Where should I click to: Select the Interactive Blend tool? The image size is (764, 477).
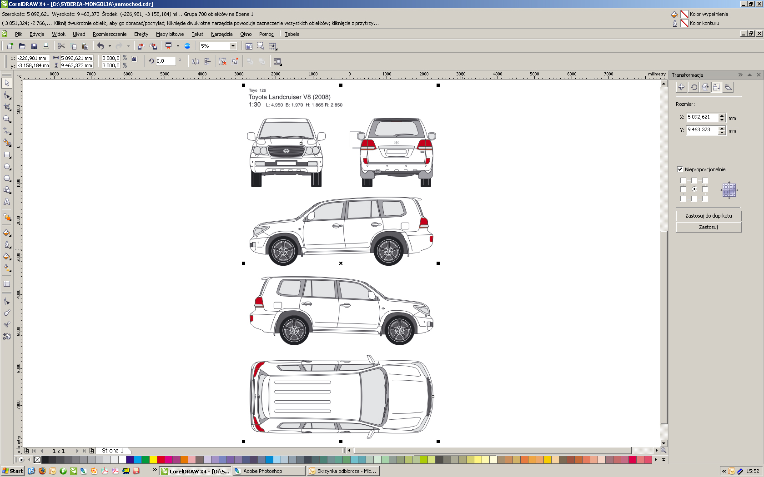7,217
